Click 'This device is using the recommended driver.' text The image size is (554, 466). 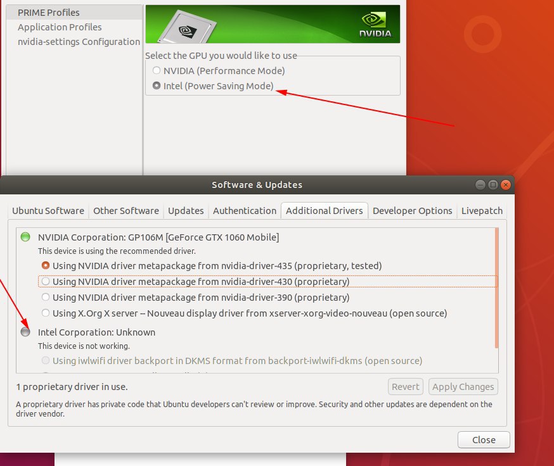117,251
